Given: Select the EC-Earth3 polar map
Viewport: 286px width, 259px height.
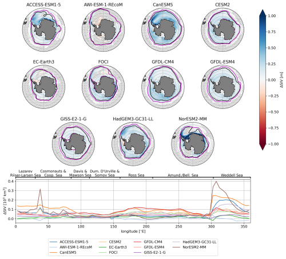Looking at the screenshot, I should pos(43,87).
